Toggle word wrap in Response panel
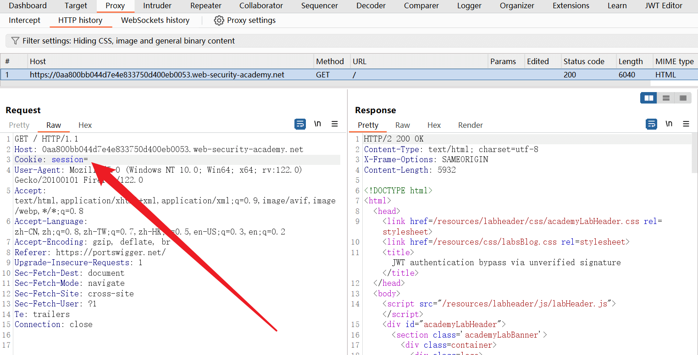The width and height of the screenshot is (698, 355). [x=651, y=124]
